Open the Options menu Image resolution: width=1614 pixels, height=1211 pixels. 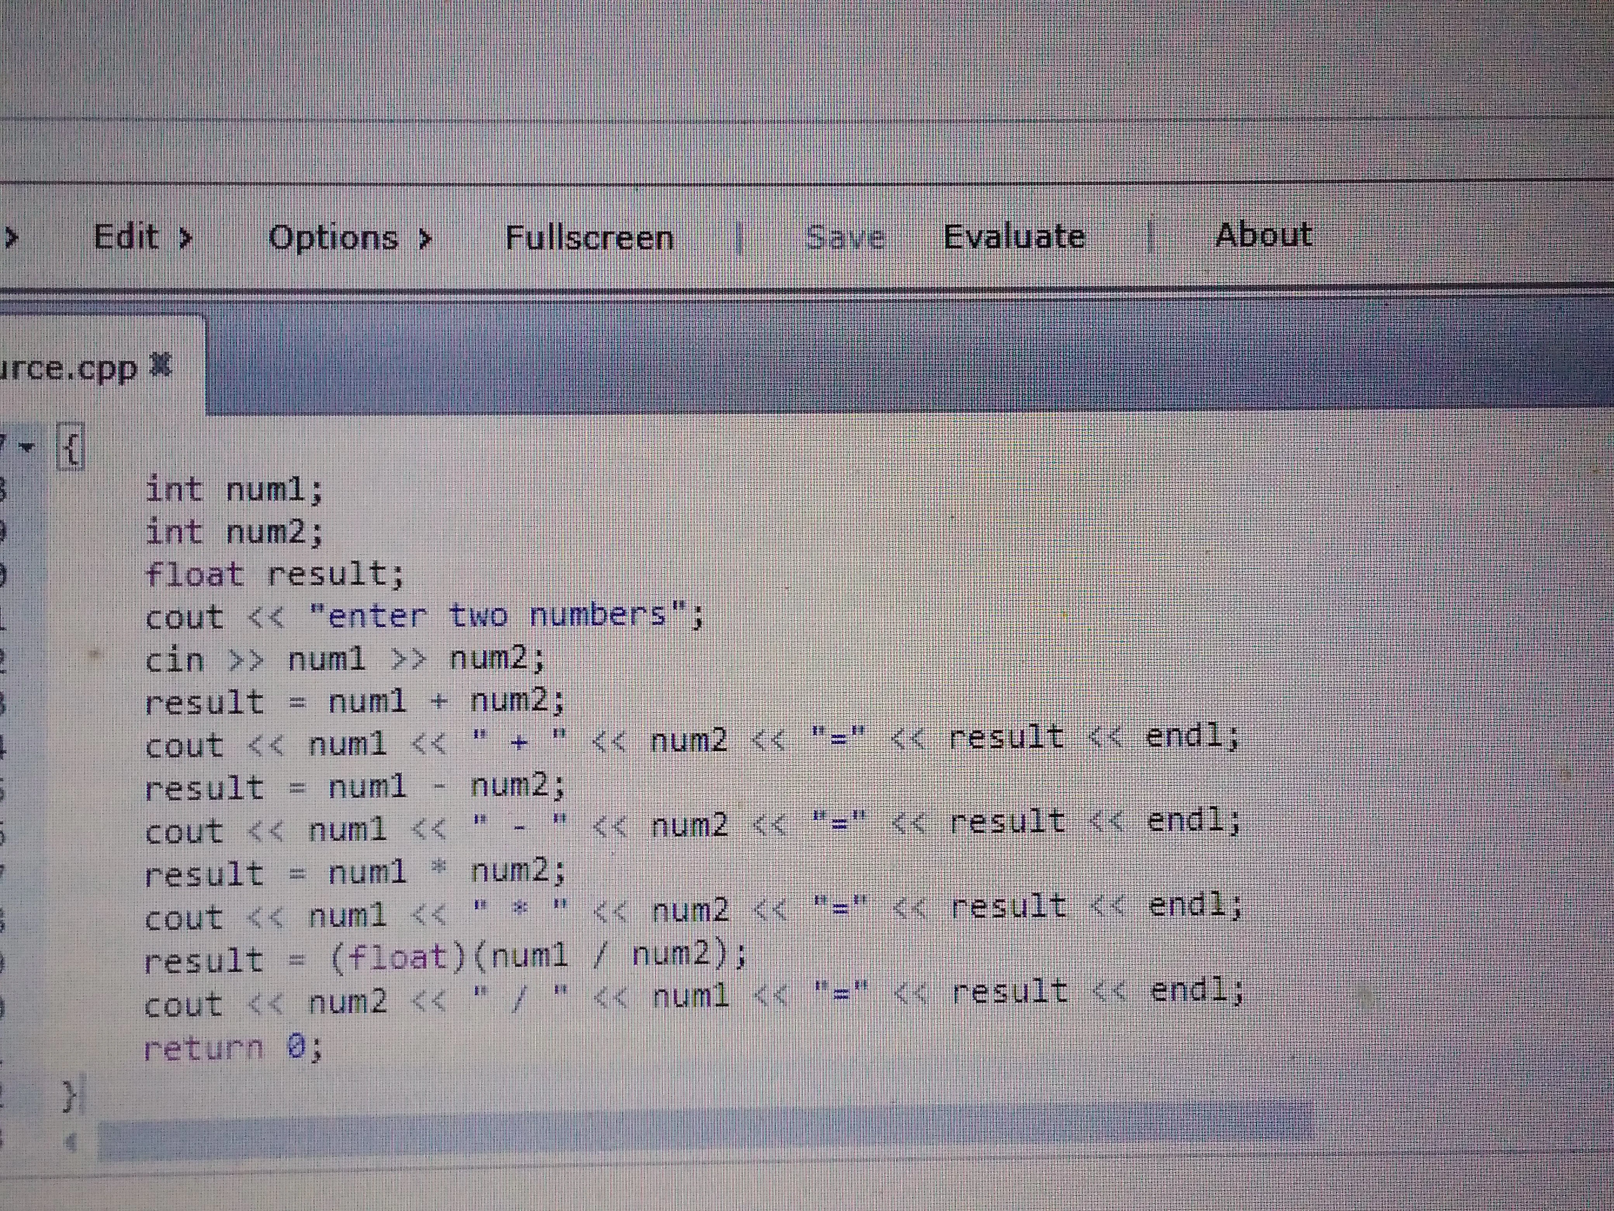click(333, 238)
